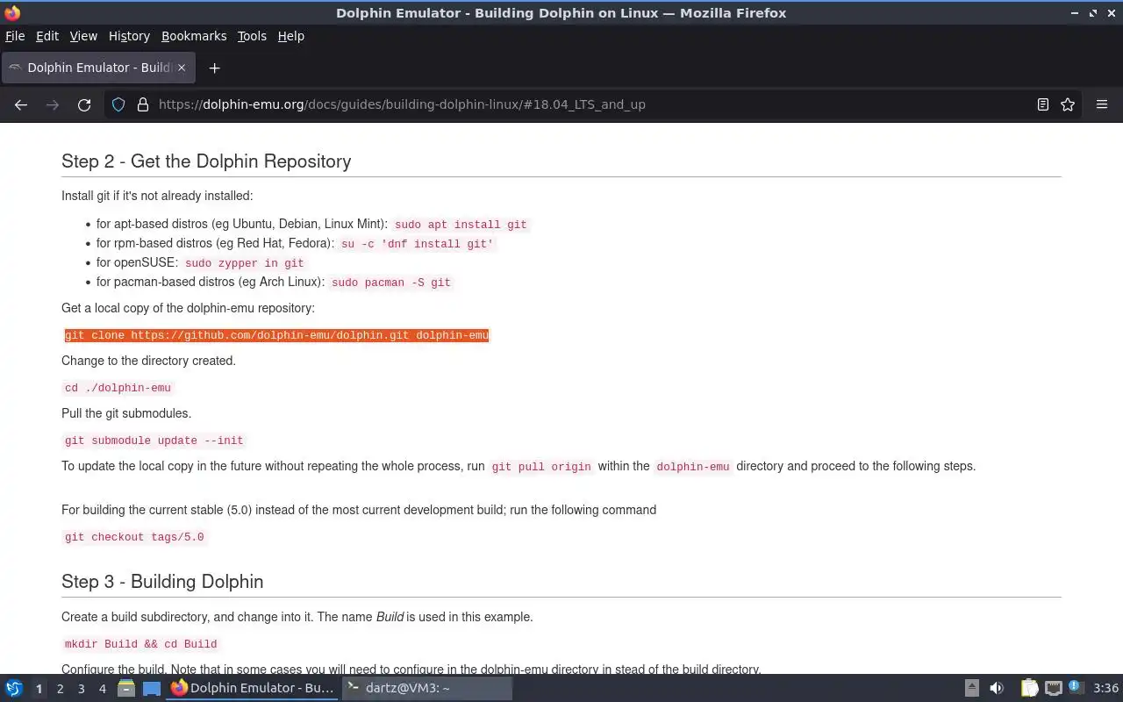Open a new tab
1123x702 pixels.
pos(214,68)
